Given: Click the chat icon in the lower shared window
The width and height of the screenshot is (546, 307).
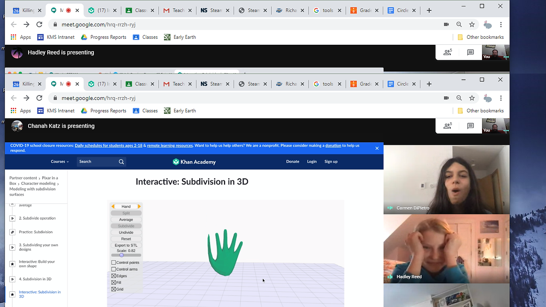Looking at the screenshot, I should [470, 126].
